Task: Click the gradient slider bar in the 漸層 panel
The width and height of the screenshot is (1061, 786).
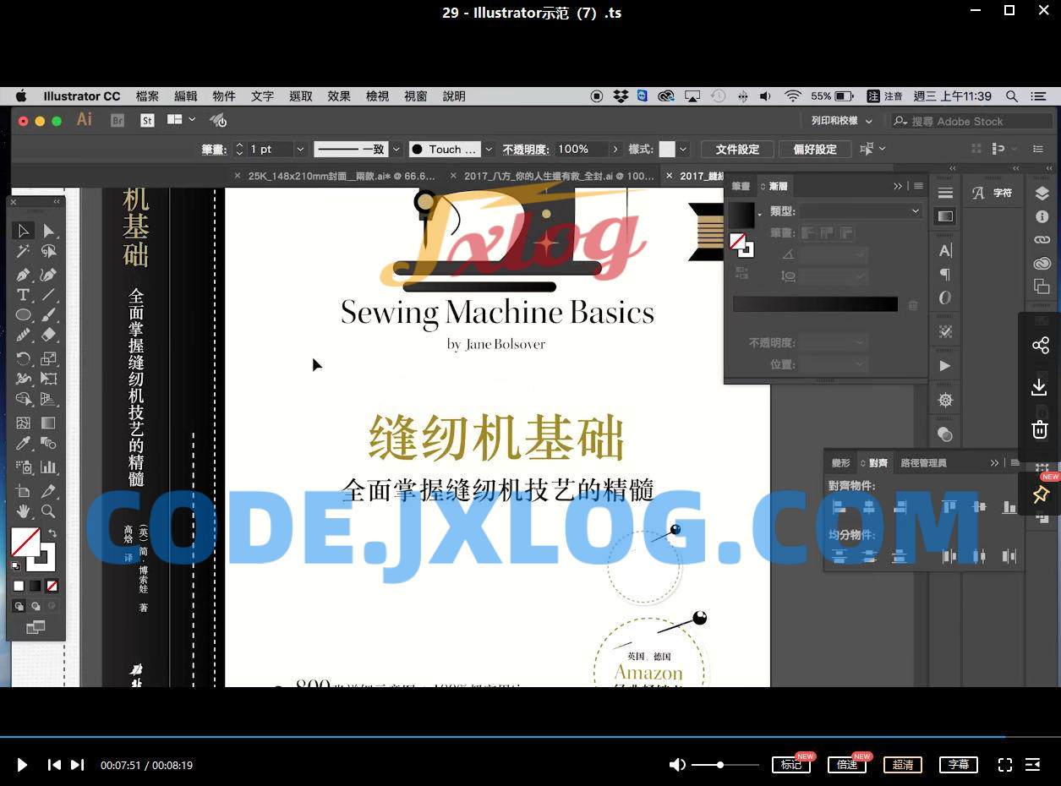Action: click(815, 304)
